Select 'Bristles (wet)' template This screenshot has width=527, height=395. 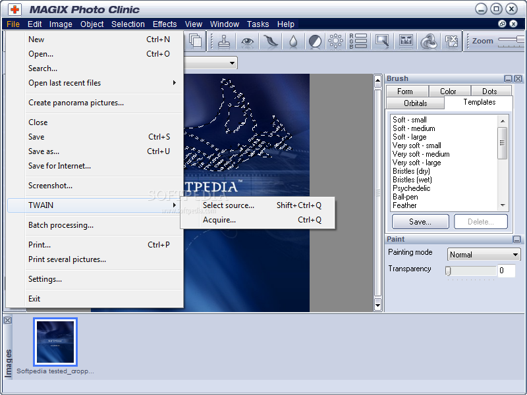[412, 180]
